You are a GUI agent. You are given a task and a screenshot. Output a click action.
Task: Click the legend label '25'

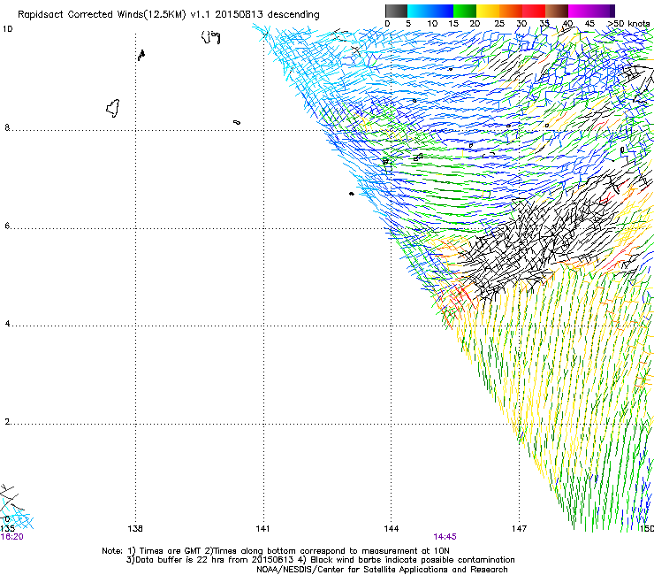tap(499, 24)
